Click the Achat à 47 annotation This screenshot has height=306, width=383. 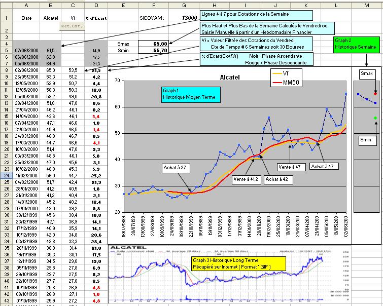tap(324, 166)
